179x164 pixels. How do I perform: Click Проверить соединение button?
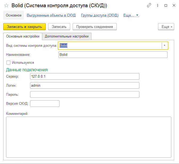point(95,27)
